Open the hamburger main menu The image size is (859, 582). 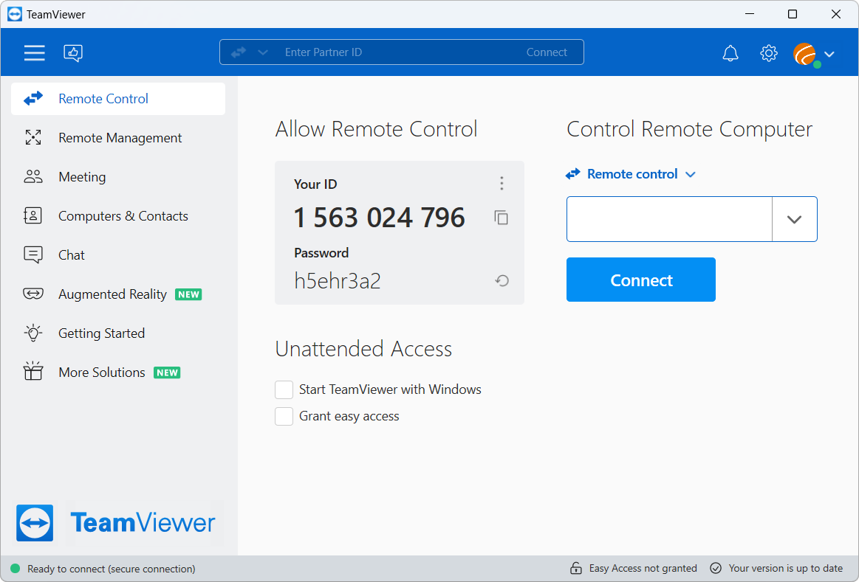click(34, 52)
